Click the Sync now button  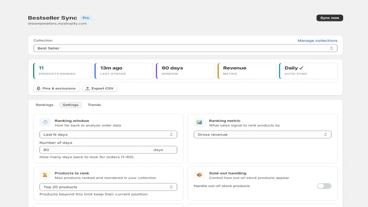(329, 18)
